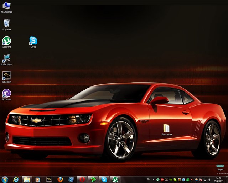Select the IP-TV Player desktop shortcut
228x183 pixels.
(x=6, y=60)
